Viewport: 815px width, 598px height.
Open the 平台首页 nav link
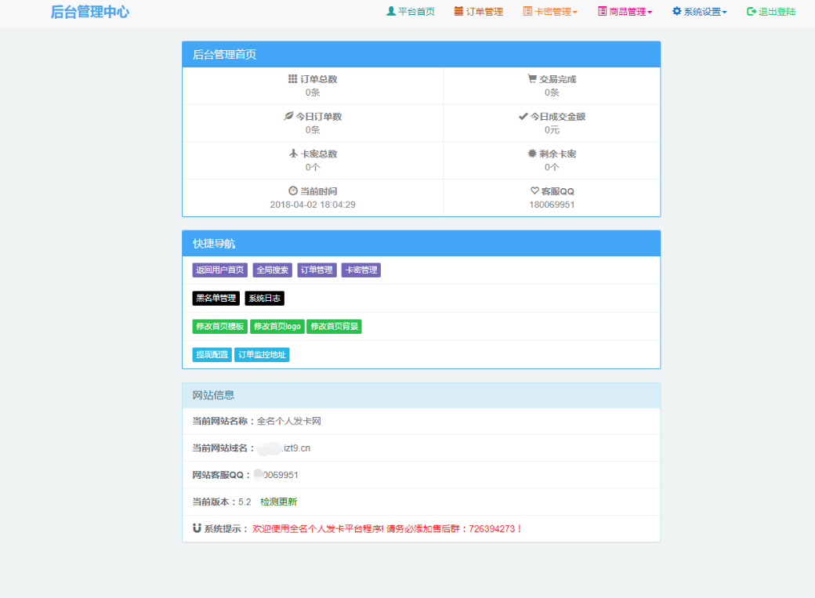pos(411,12)
